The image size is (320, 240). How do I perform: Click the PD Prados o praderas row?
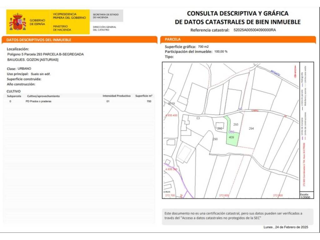[x=39, y=102]
